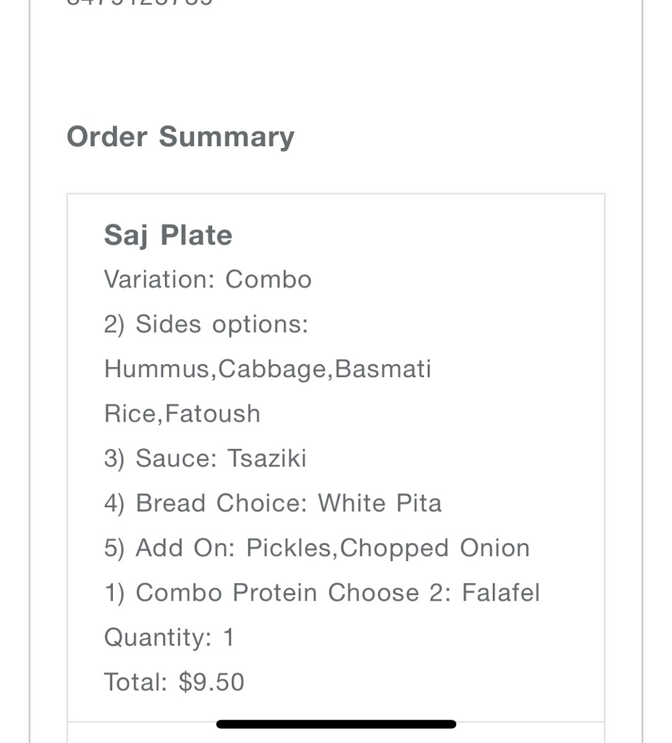Click the Sauce: Tsaziki line
Image resolution: width=672 pixels, height=743 pixels.
[205, 458]
